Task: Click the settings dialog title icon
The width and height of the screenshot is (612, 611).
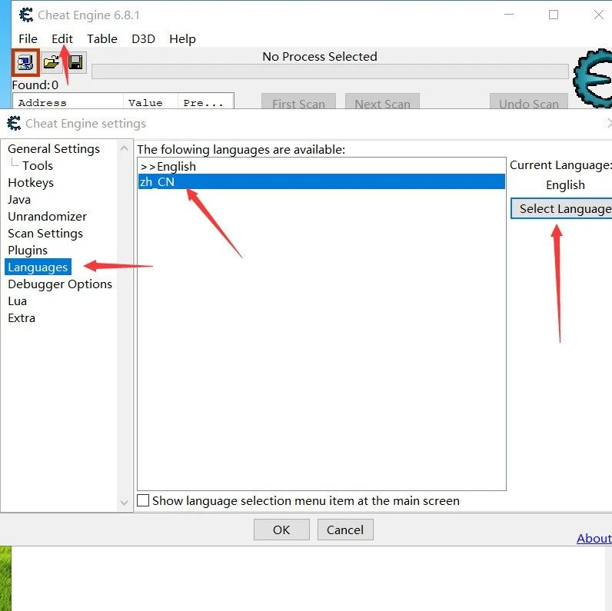Action: tap(14, 123)
